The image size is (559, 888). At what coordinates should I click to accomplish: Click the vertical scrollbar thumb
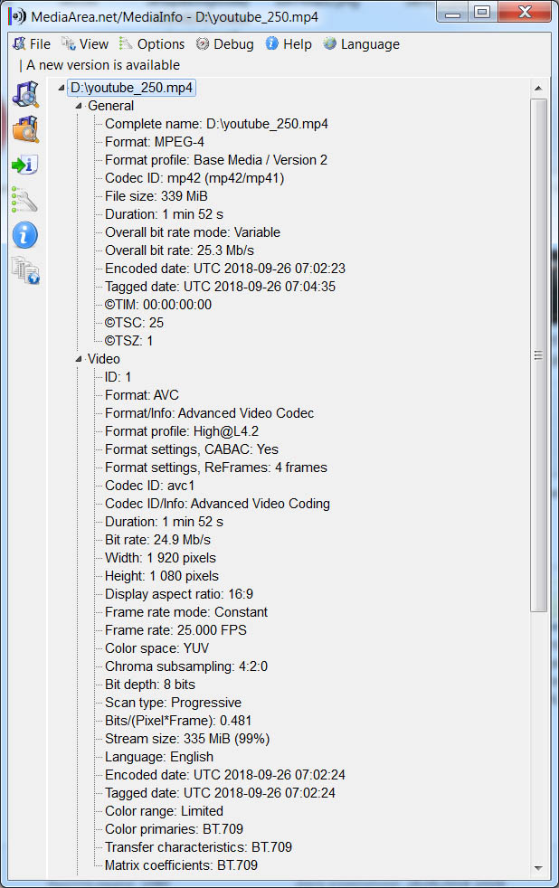coord(538,355)
